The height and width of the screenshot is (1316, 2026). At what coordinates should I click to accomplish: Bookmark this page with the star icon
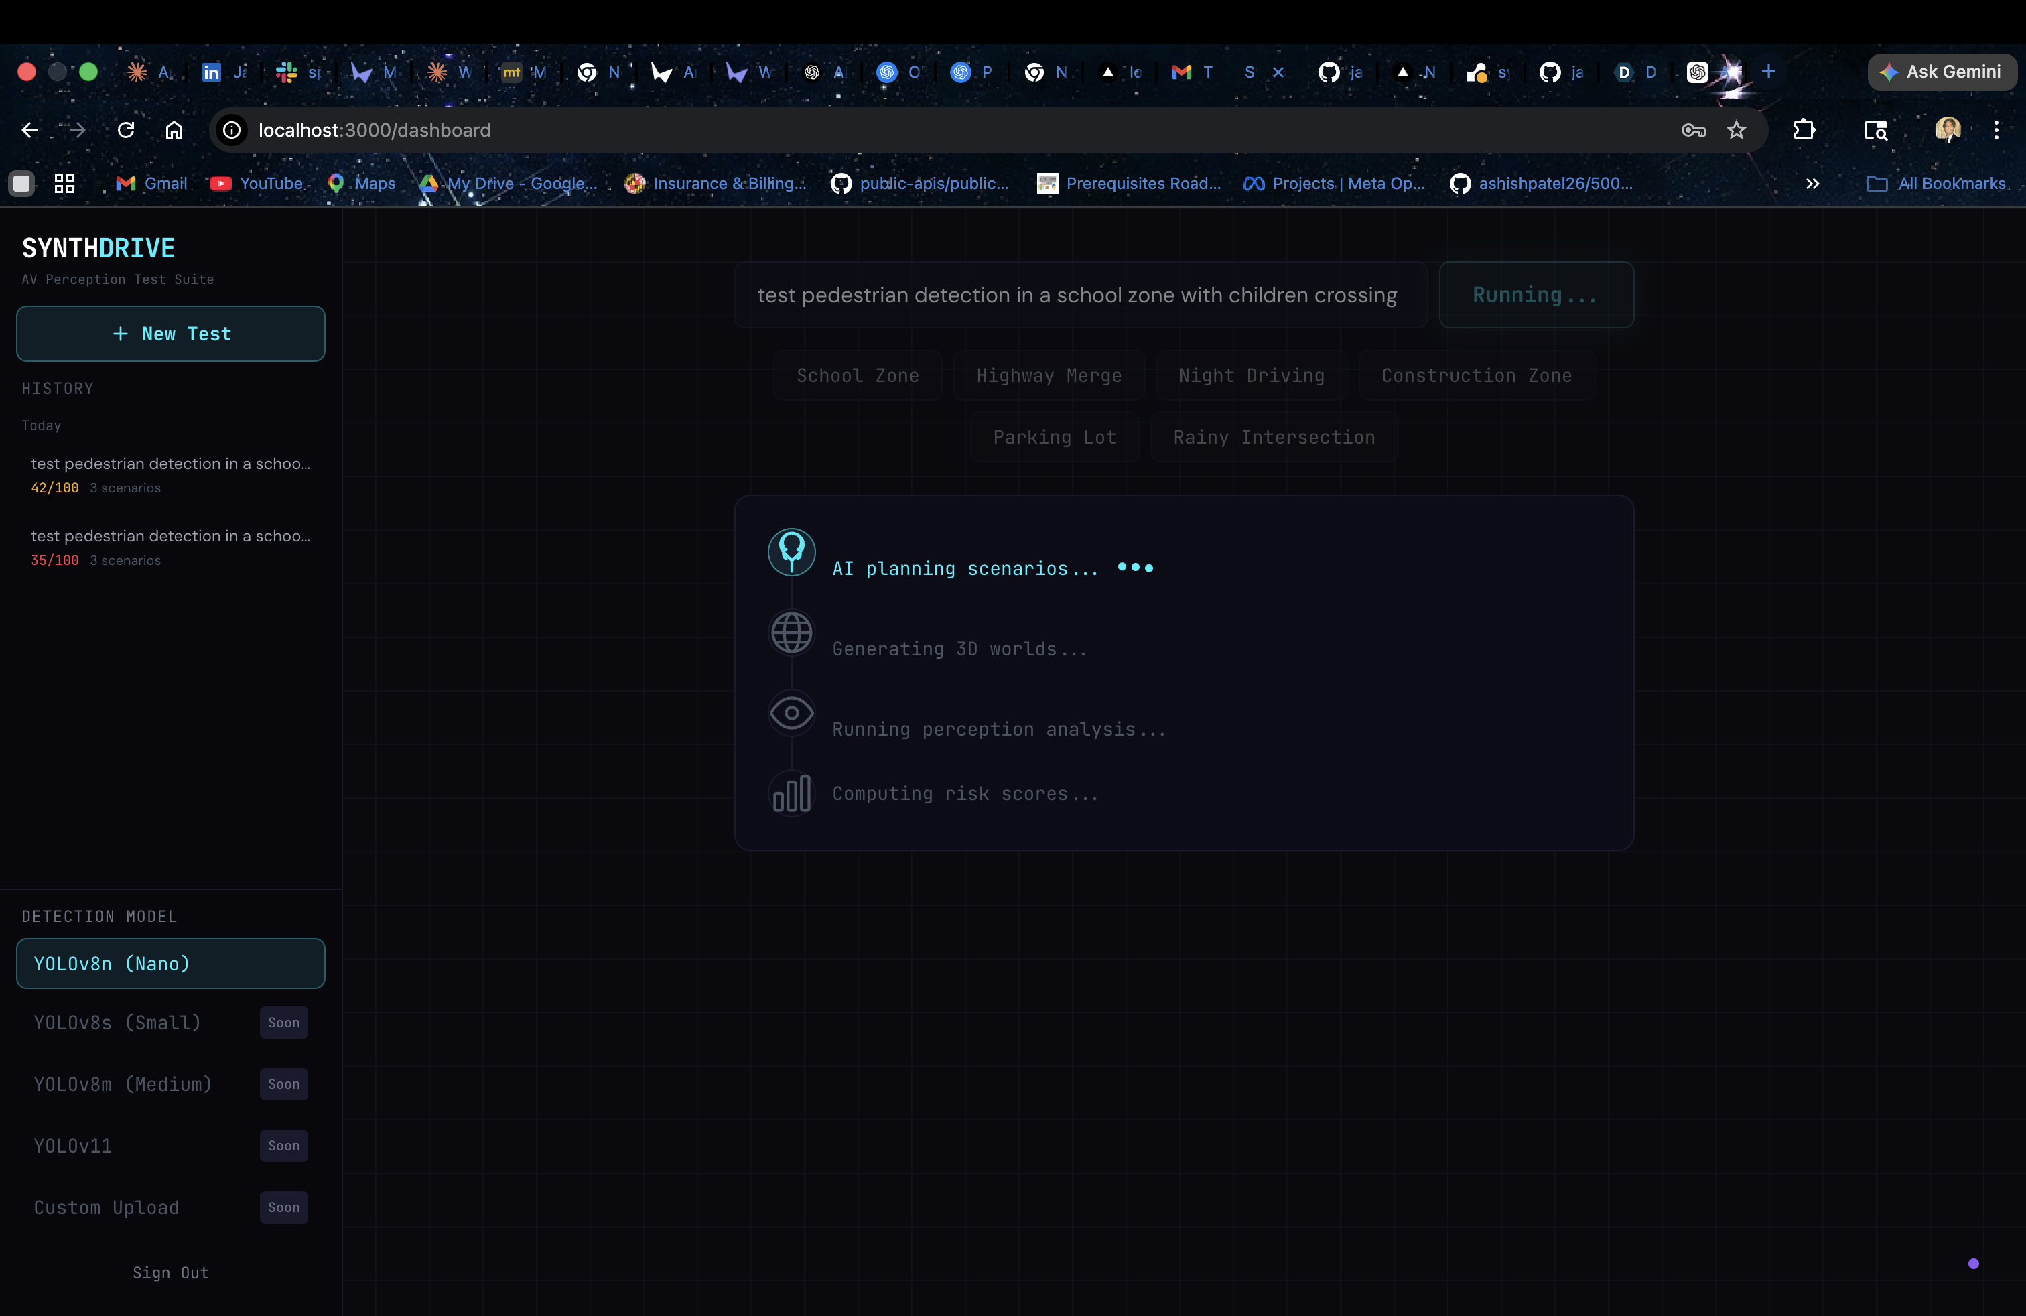(1736, 130)
